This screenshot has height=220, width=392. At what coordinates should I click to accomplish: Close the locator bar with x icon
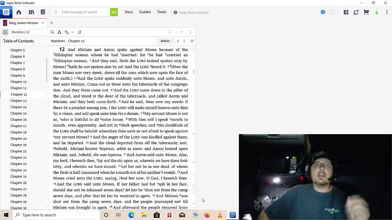tap(192, 41)
